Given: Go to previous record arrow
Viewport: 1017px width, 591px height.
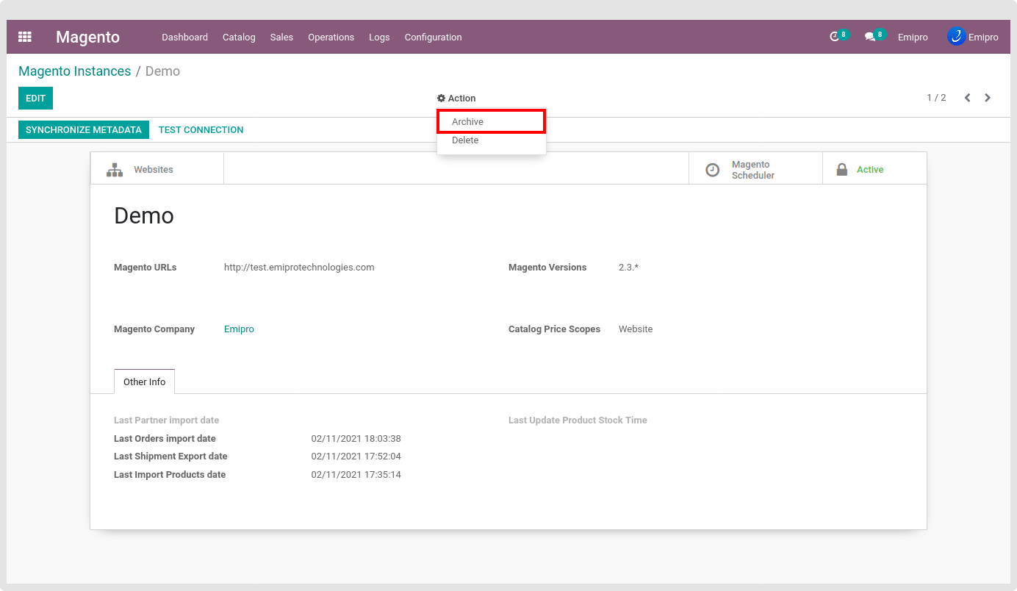Looking at the screenshot, I should [967, 98].
